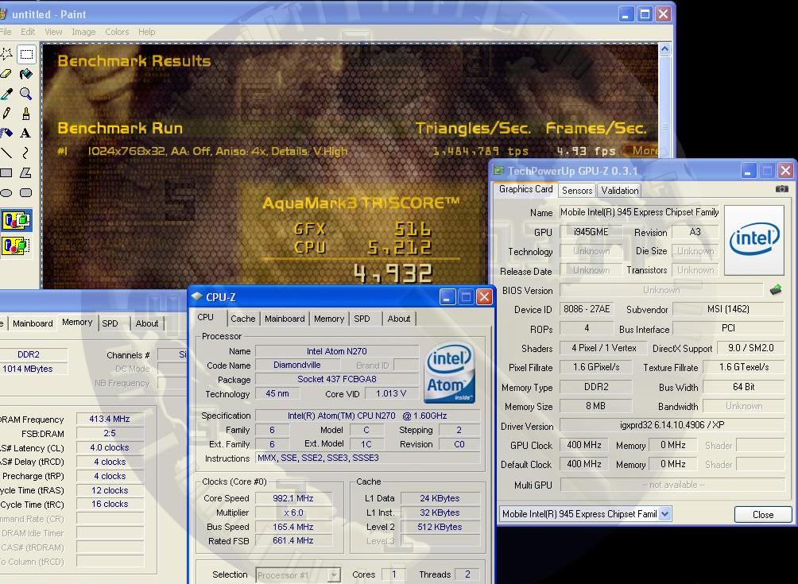This screenshot has height=584, width=798.
Task: Activate the Pick Color eyedropper tool
Action: pos(6,94)
